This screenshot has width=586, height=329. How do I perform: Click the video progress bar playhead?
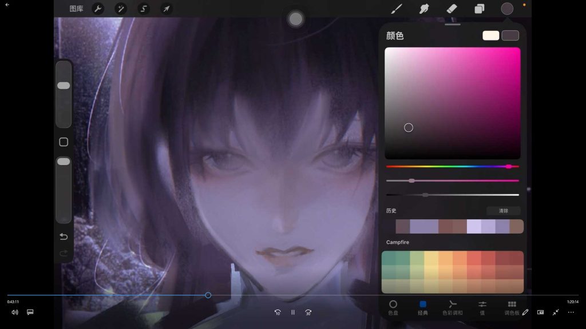tap(208, 295)
